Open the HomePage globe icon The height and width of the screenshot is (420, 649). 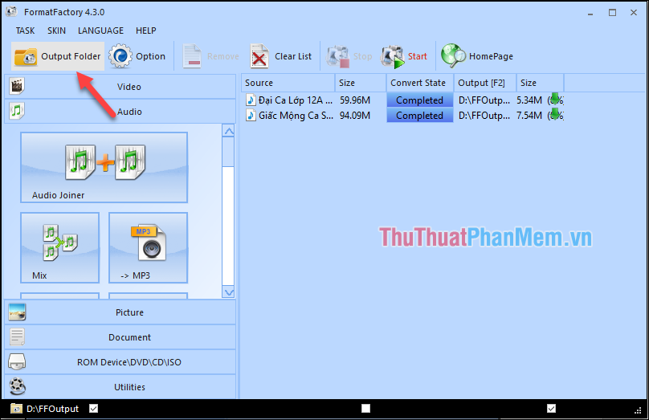pos(454,56)
